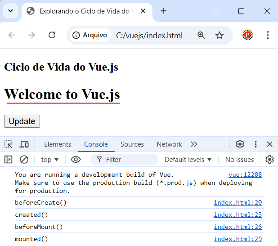This screenshot has width=278, height=246.
Task: Select the beforeCreate() console message
Action: 40,202
